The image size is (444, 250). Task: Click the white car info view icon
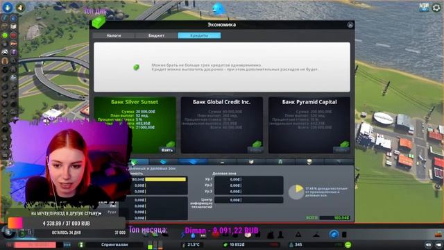[x=5, y=52]
